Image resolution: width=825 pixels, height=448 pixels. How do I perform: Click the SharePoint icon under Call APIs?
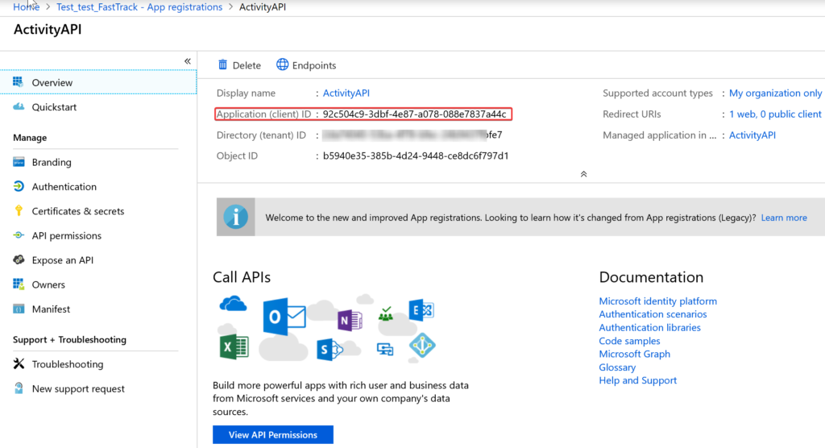(330, 350)
